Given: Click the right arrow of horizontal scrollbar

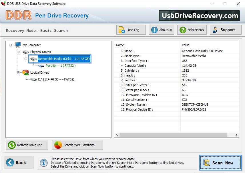Looking at the screenshot, I should tap(236, 135).
